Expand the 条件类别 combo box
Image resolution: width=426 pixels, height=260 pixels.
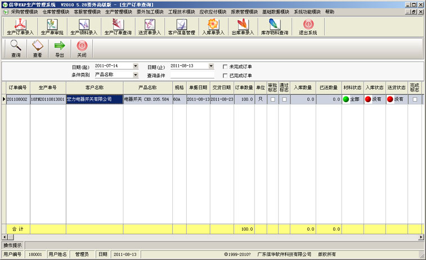[x=135, y=75]
